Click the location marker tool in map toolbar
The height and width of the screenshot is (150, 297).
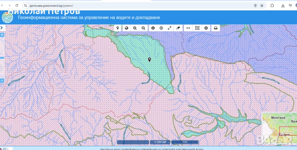point(118,28)
